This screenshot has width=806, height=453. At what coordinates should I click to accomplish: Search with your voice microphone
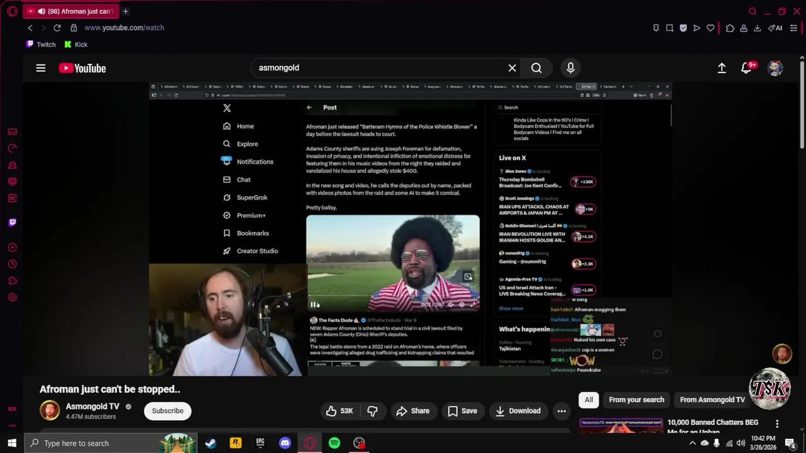pos(570,68)
